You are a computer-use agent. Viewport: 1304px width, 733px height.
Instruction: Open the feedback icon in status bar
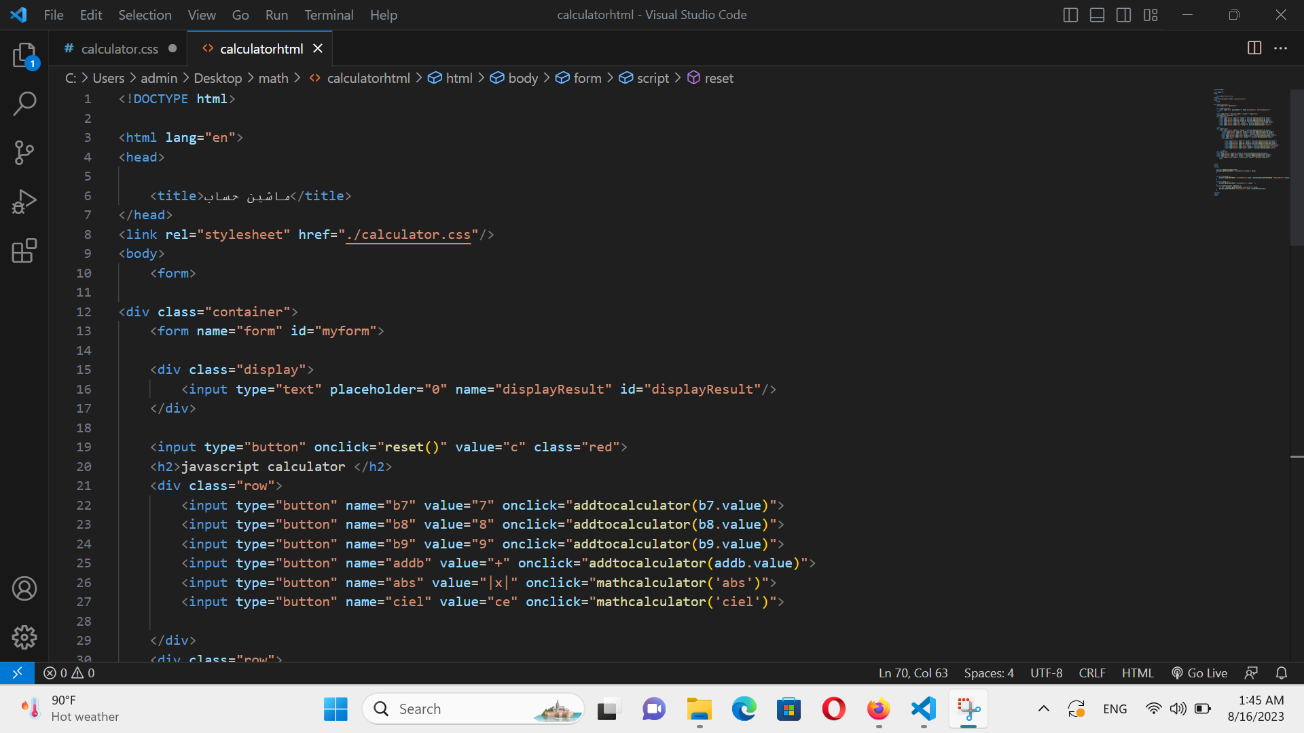(x=1251, y=673)
